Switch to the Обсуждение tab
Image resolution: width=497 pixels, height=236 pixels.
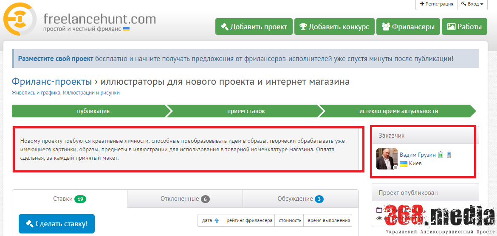click(300, 199)
